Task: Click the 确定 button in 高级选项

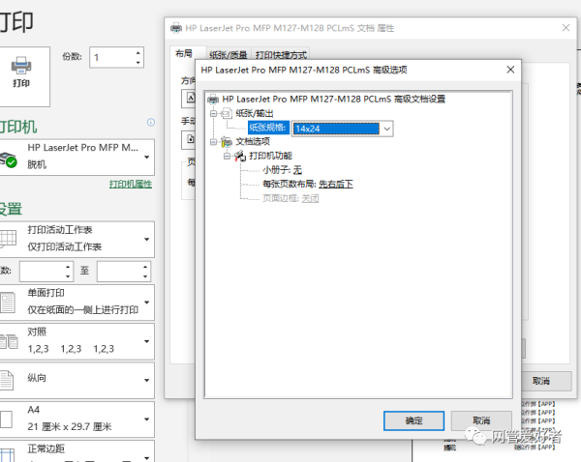Action: (413, 420)
